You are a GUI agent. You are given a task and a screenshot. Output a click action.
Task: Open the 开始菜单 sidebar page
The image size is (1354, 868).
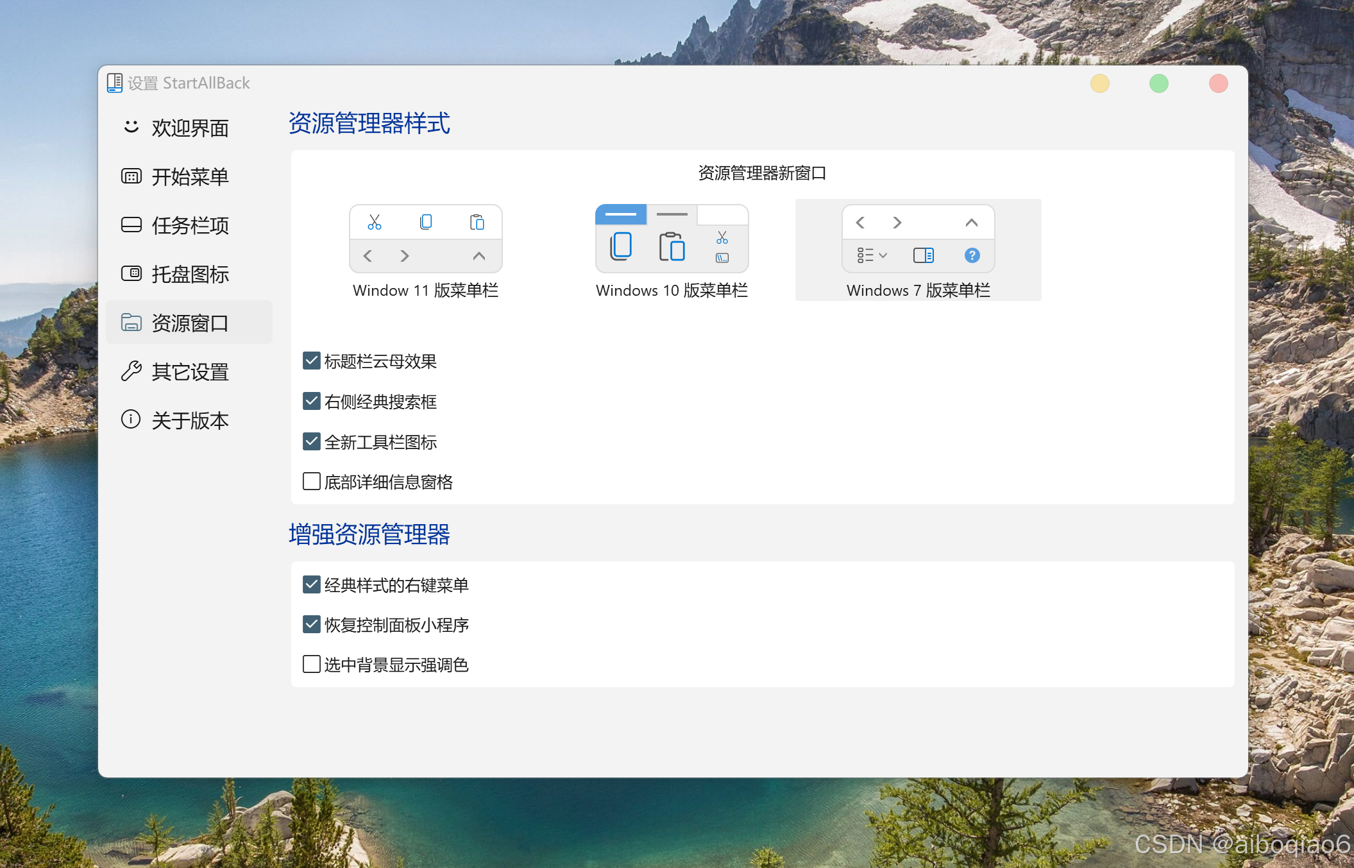(189, 176)
